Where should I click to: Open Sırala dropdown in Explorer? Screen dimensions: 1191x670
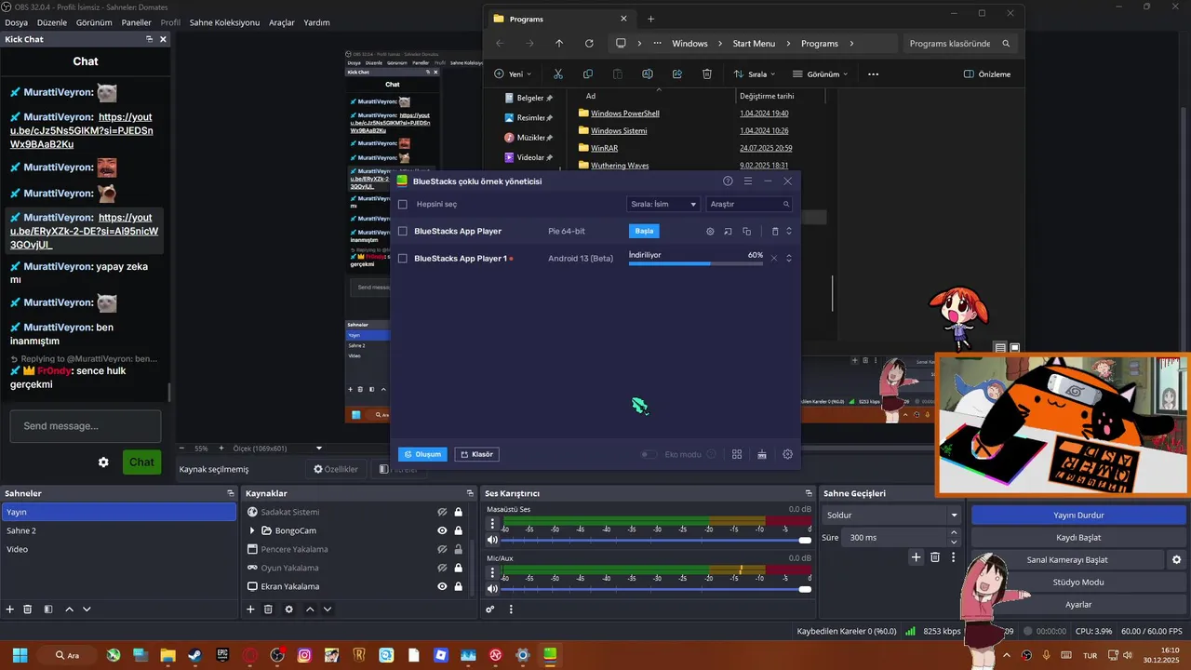(755, 74)
